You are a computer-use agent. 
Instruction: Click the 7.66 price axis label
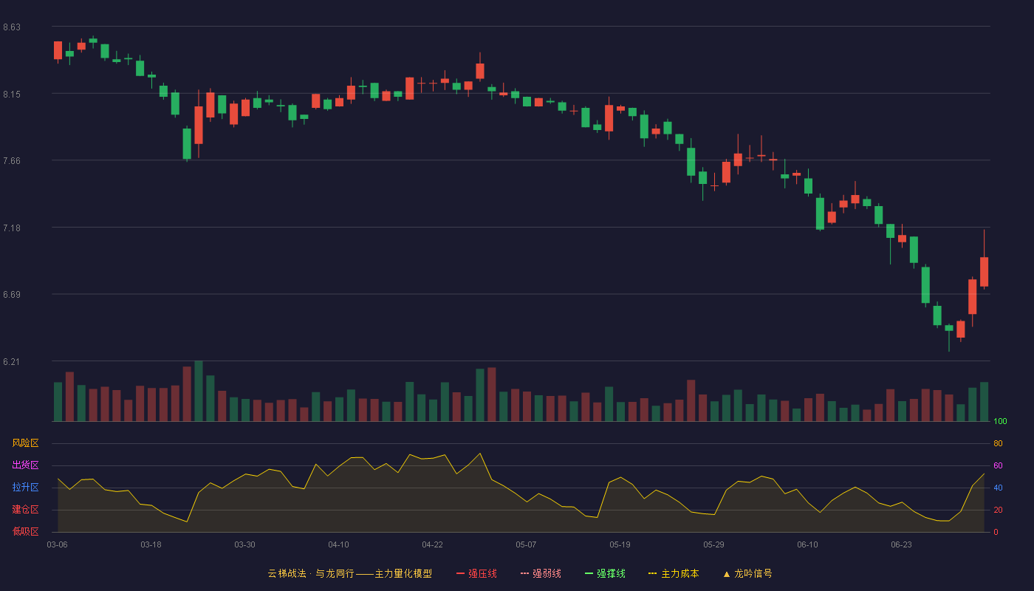(12, 161)
